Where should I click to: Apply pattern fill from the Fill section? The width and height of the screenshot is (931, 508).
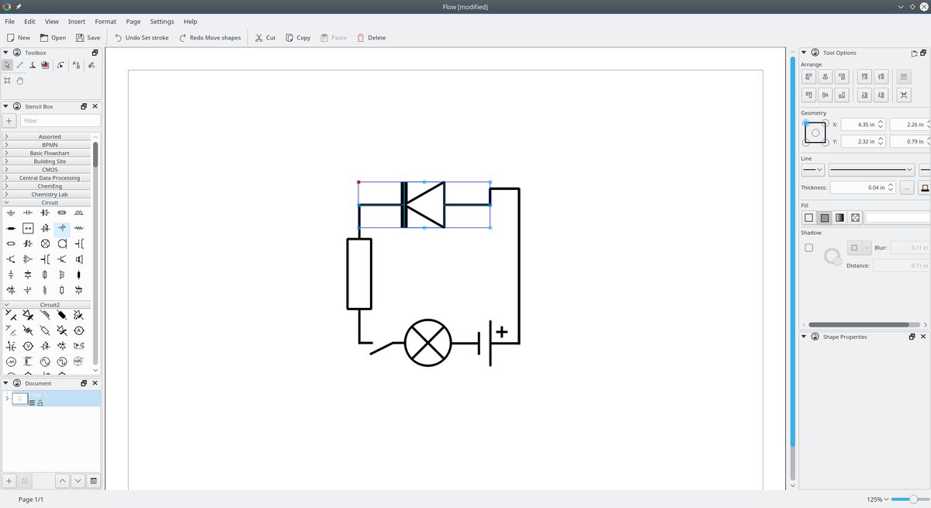tap(855, 218)
